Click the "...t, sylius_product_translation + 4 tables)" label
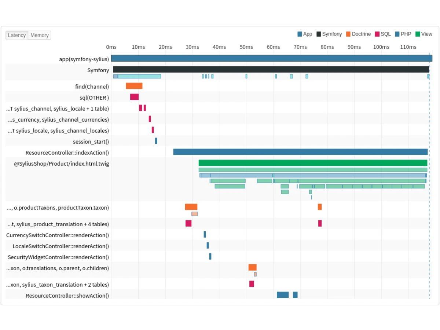This screenshot has width=440, height=330. tap(58, 224)
